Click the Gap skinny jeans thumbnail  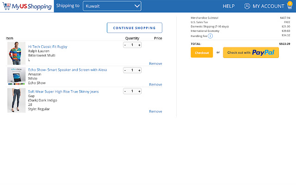(17, 100)
